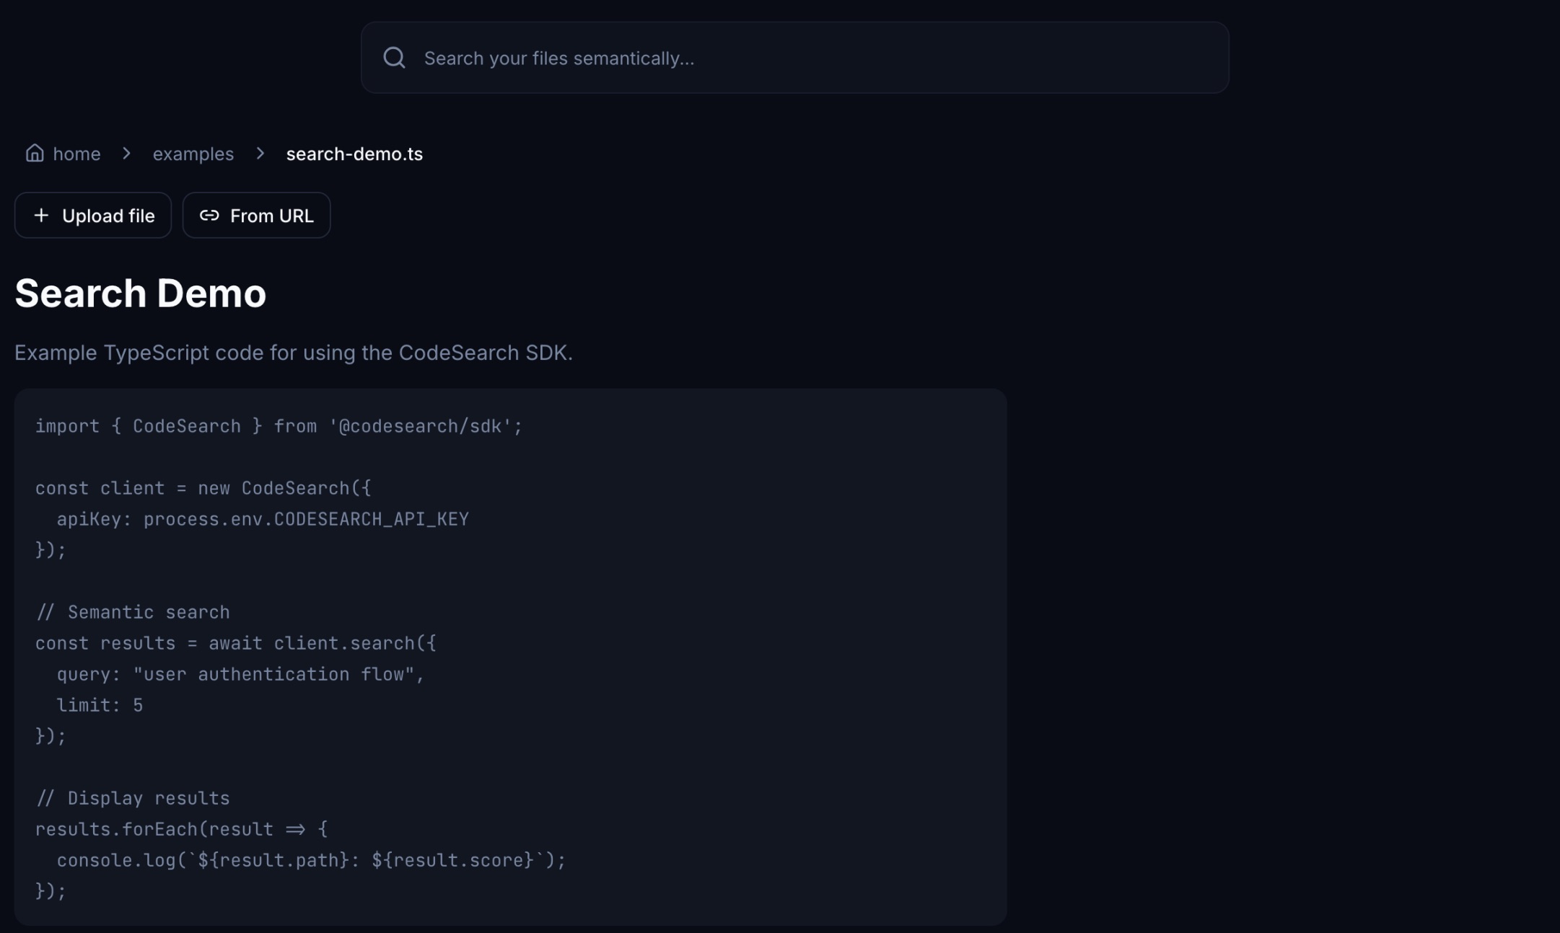Click the plus icon on Upload file
The image size is (1560, 933).
tap(42, 216)
